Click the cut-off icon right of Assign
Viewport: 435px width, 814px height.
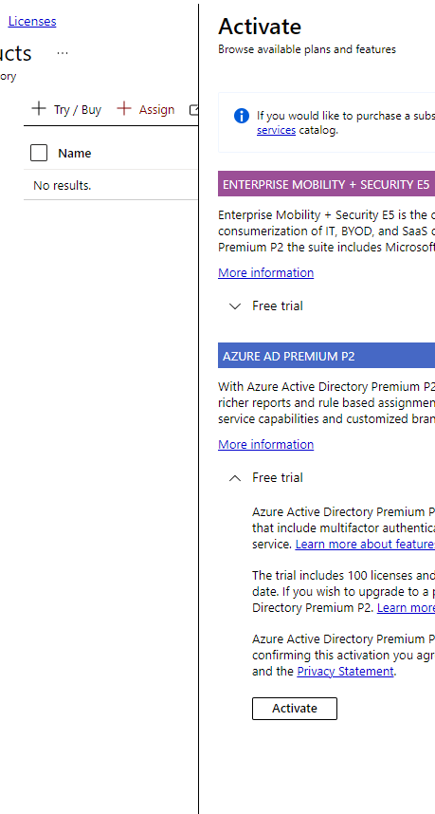[193, 109]
